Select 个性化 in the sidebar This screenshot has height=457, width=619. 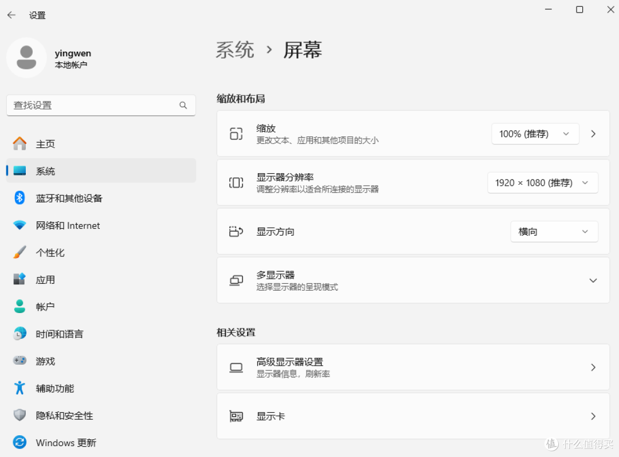coord(101,252)
